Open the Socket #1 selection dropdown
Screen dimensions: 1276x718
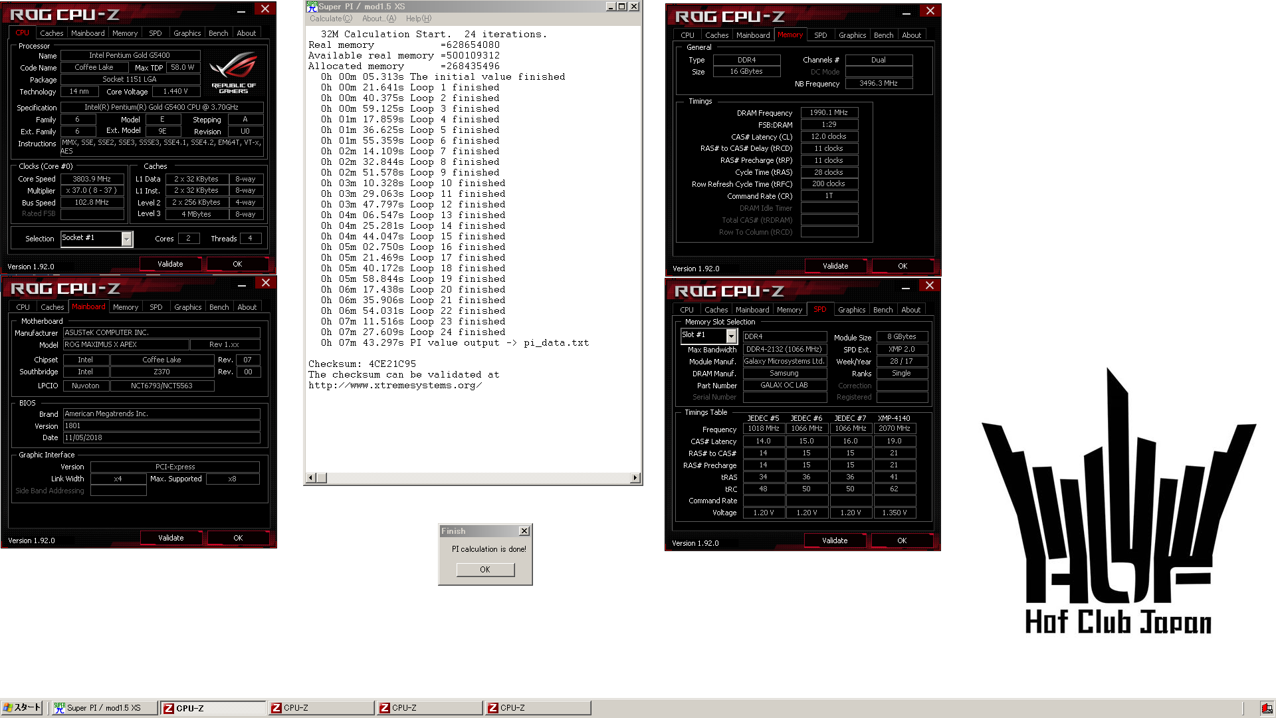[x=126, y=239]
